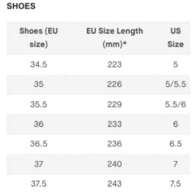Click the EU size 35 cell
Screen dimensions: 193x193
(39, 84)
